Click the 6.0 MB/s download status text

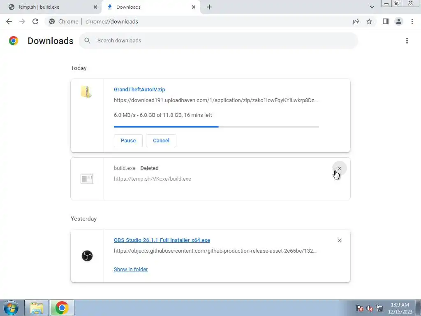tap(163, 115)
